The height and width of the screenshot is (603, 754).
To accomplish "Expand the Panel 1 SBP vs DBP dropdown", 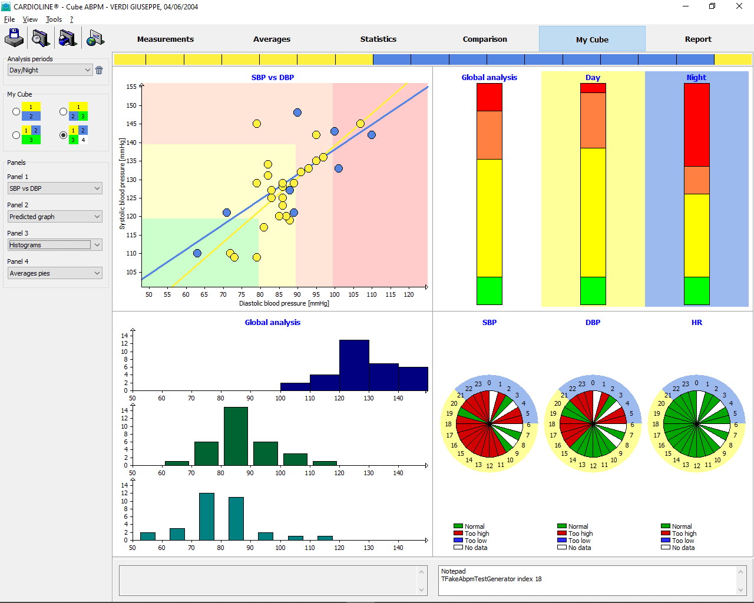I will point(55,188).
